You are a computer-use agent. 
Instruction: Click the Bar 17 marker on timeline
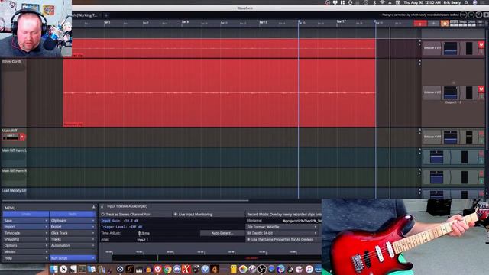[x=342, y=21]
